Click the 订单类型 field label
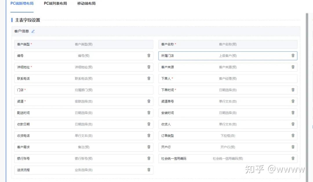The height and width of the screenshot is (182, 313). (x=168, y=136)
